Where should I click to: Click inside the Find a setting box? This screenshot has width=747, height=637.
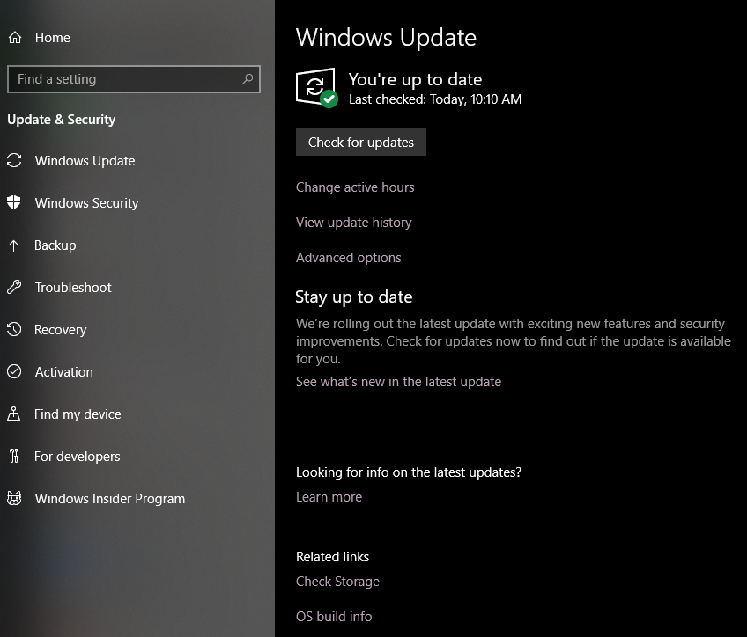tap(134, 79)
